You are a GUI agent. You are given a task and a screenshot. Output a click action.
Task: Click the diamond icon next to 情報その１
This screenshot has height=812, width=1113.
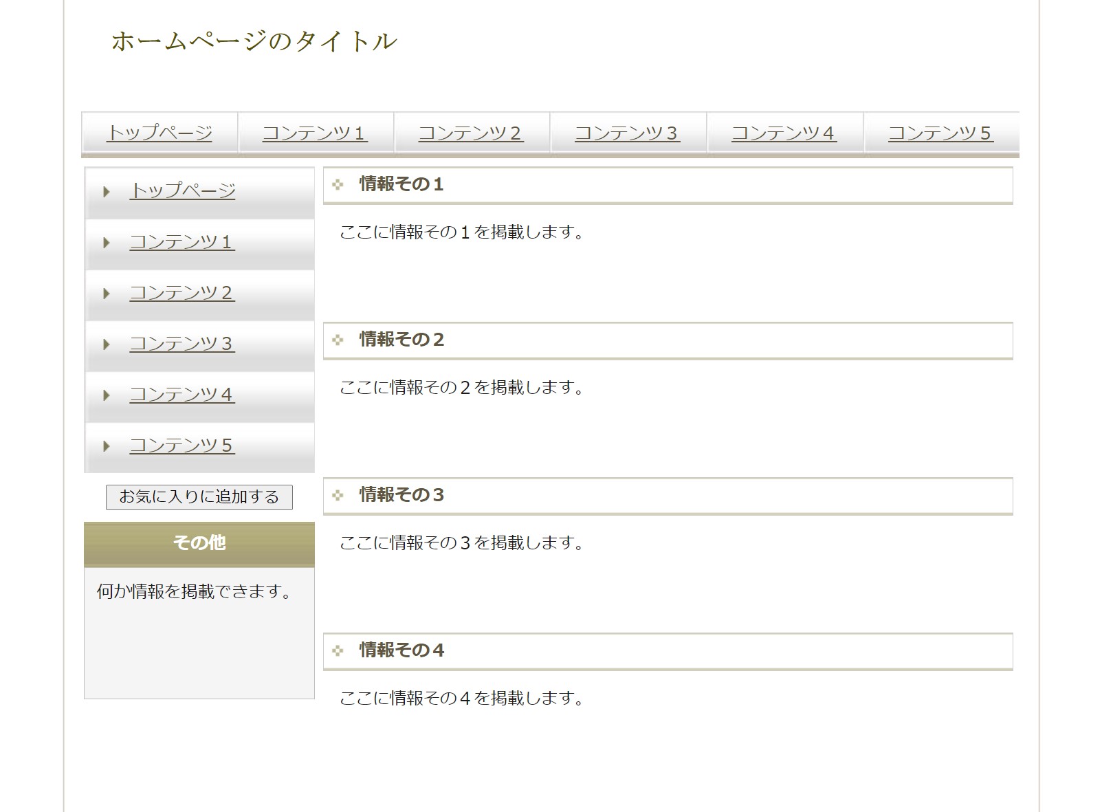coord(338,184)
